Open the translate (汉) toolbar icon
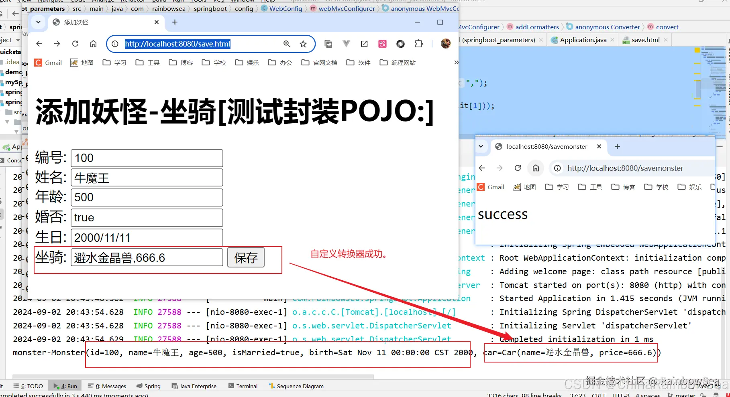This screenshot has height=397, width=730. pos(382,44)
